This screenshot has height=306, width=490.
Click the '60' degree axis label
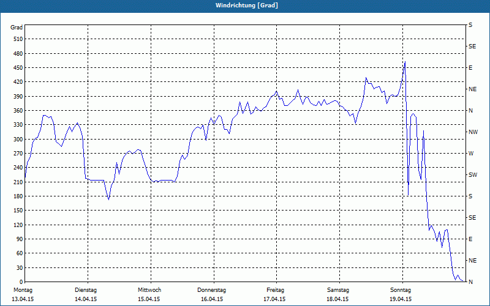click(20, 253)
